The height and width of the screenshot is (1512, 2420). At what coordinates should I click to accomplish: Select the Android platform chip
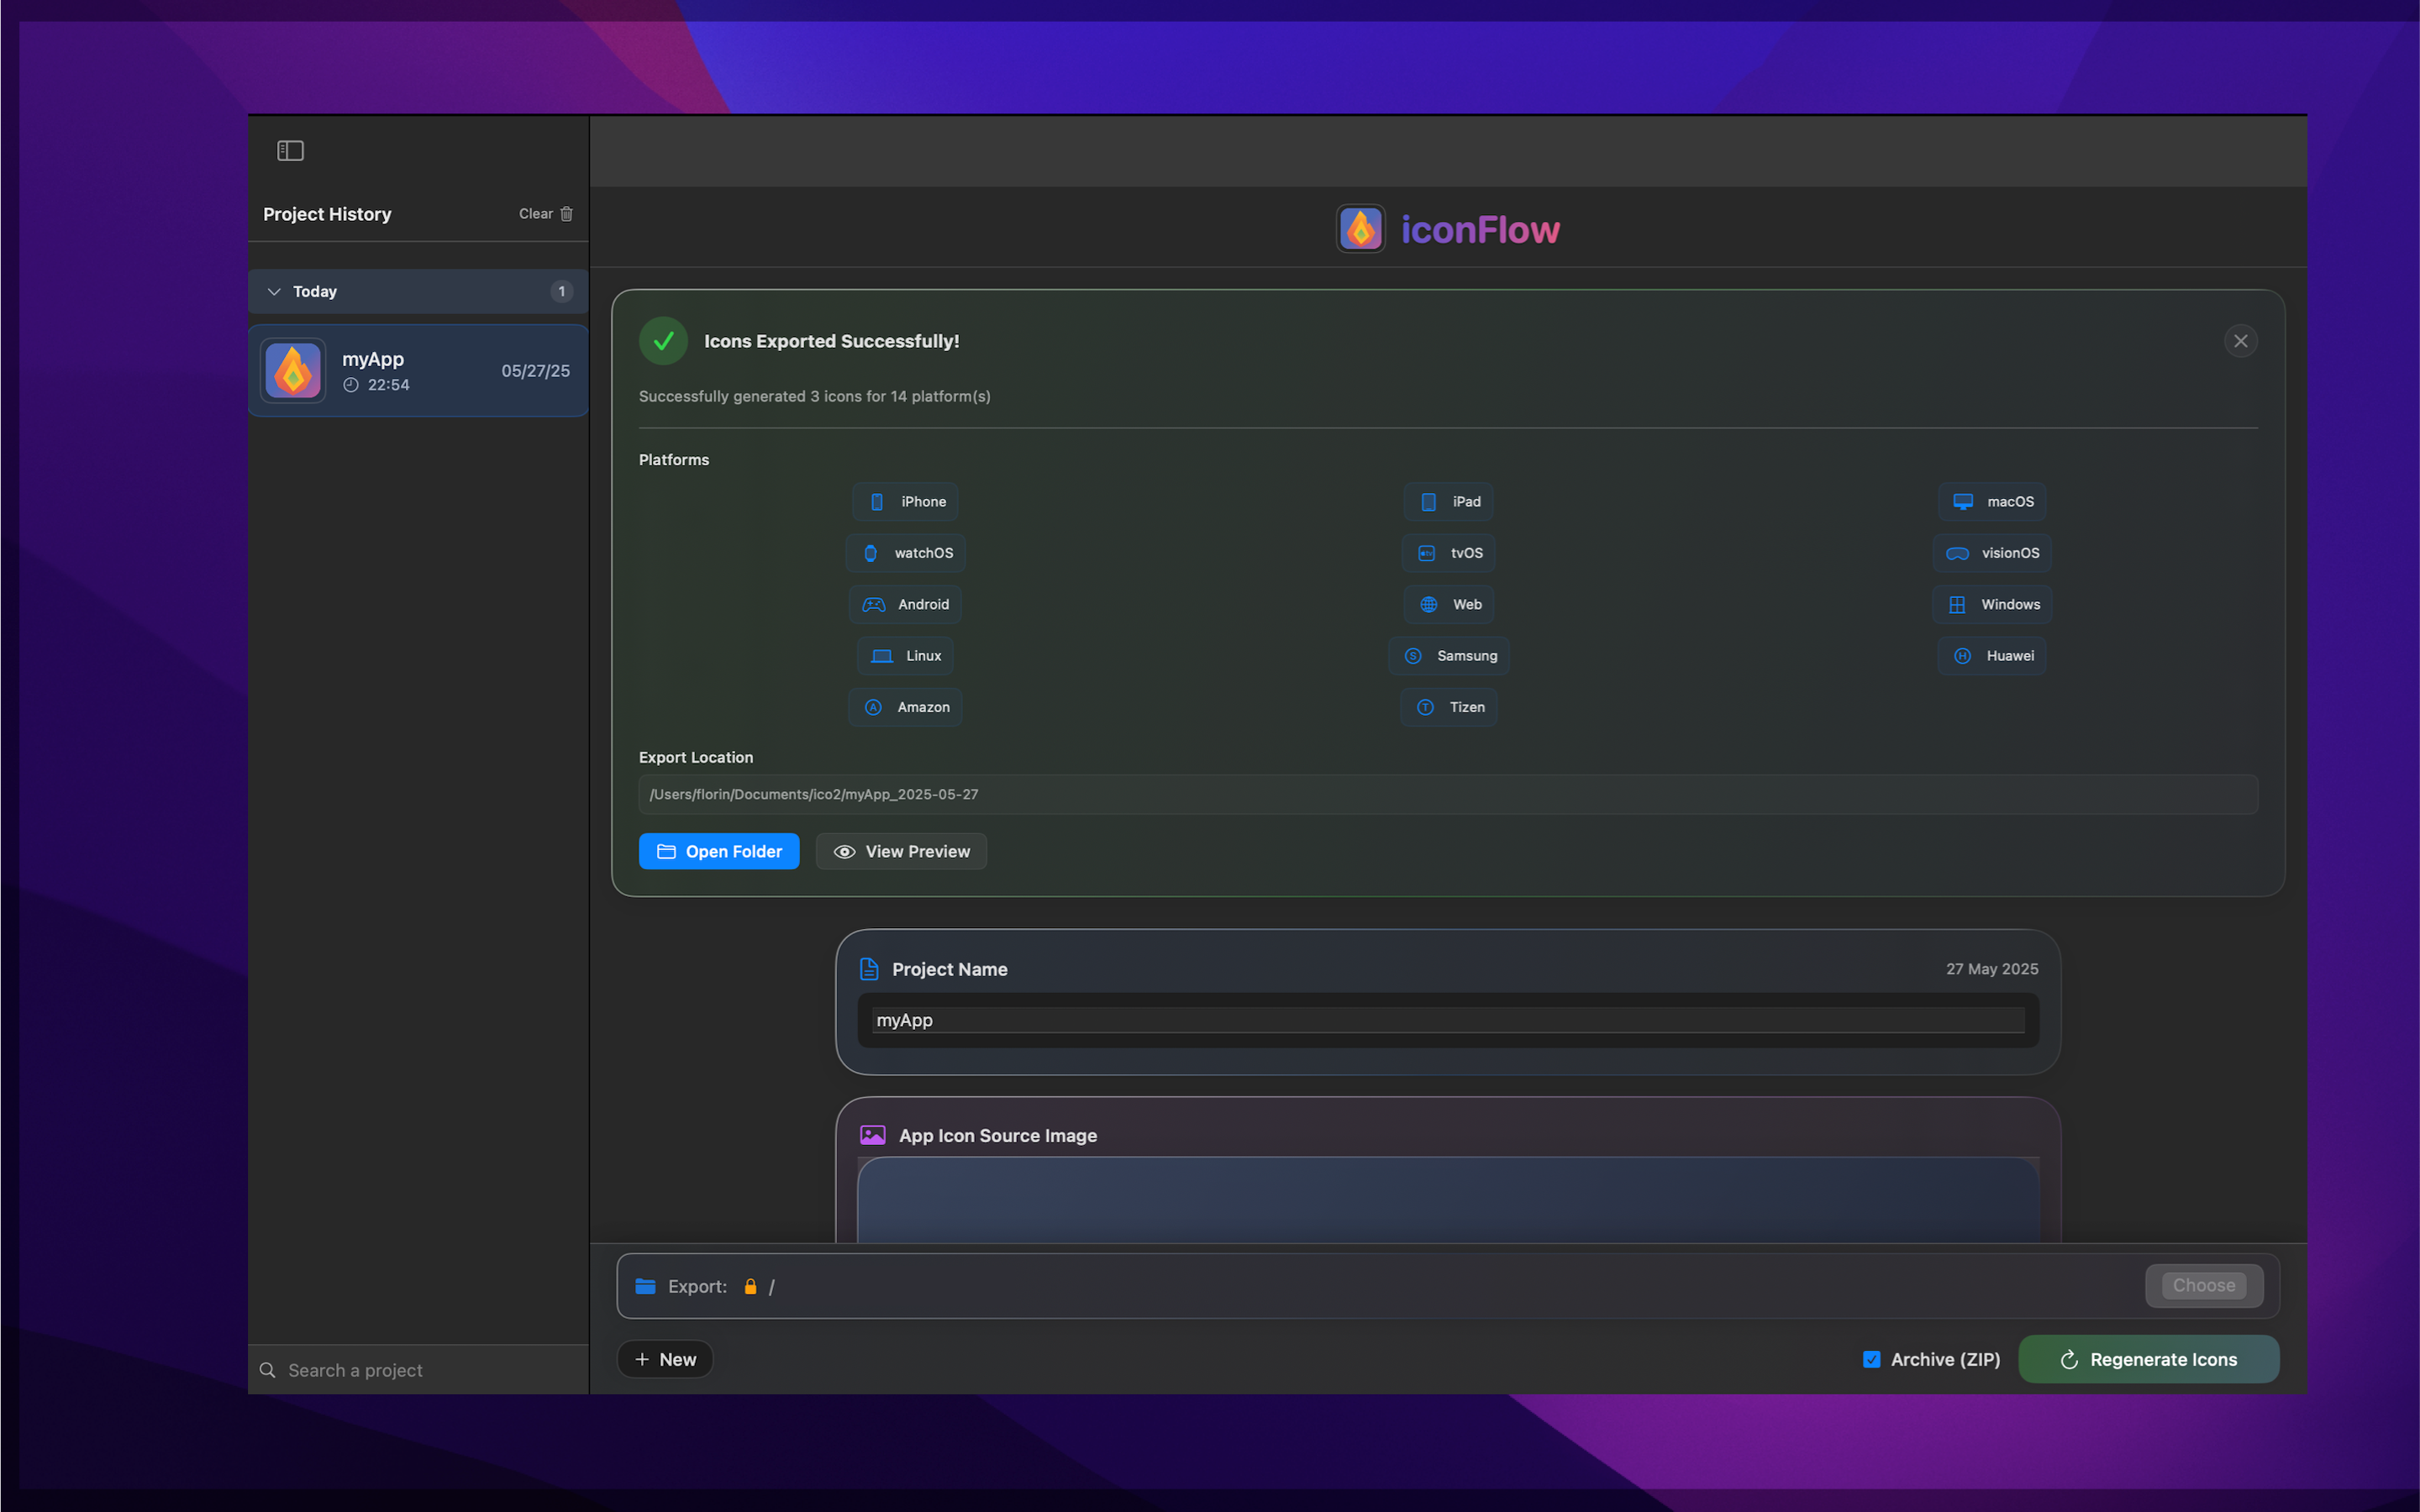point(905,605)
